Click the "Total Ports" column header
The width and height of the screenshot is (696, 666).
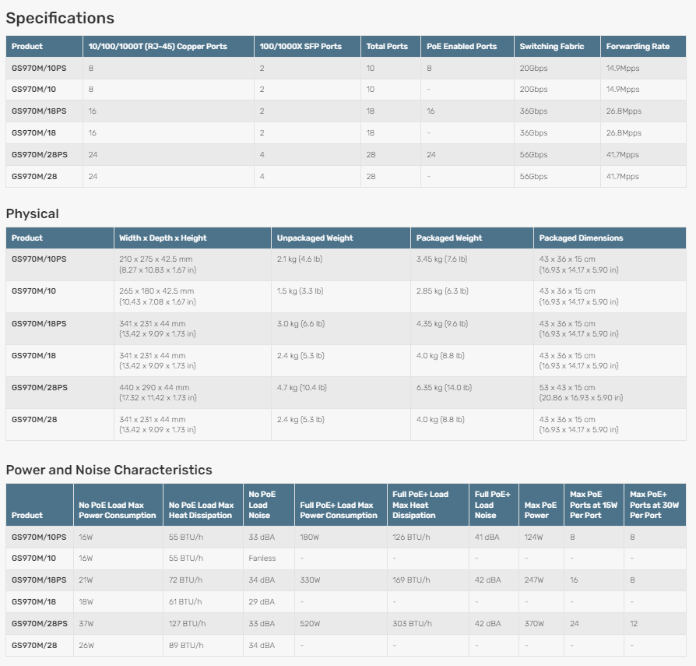tap(387, 46)
